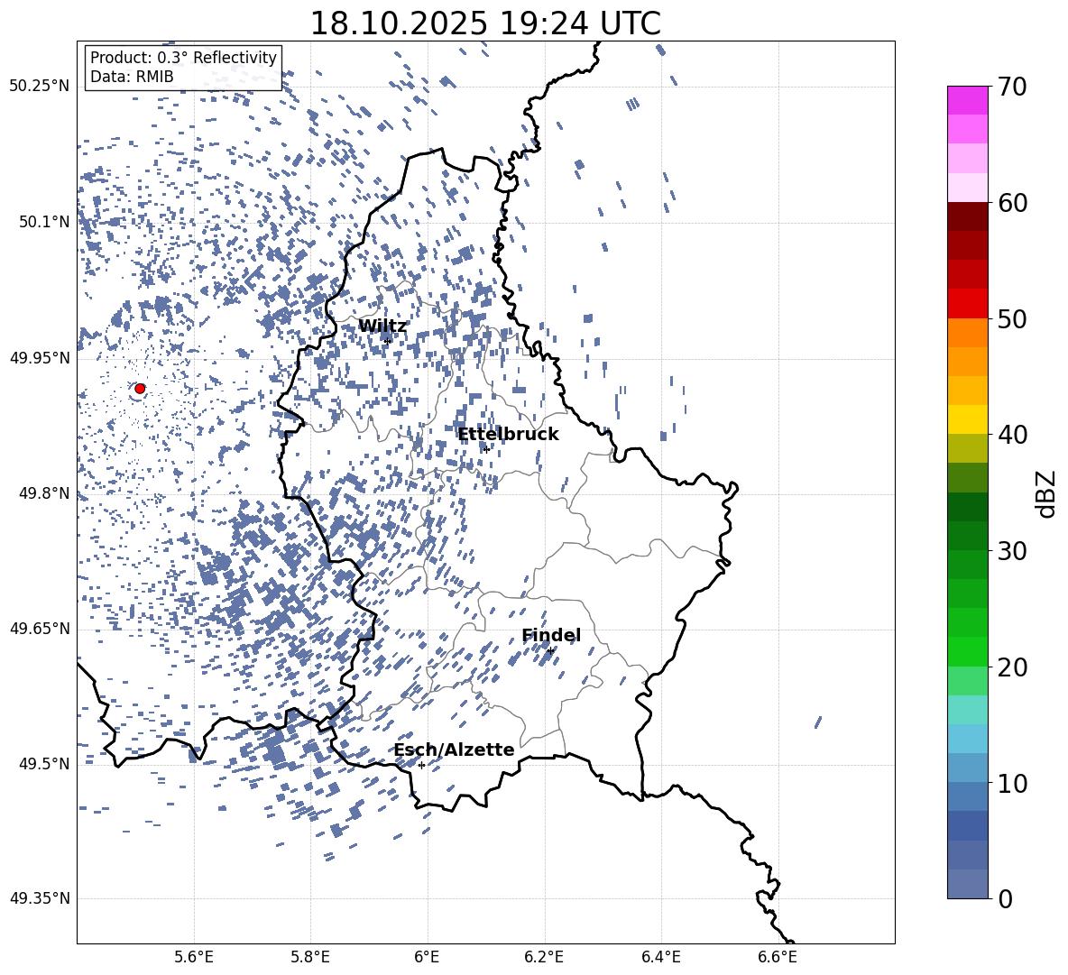The width and height of the screenshot is (1068, 975).
Task: Click the Product: 0.3° Reflectivity text
Action: 183,58
